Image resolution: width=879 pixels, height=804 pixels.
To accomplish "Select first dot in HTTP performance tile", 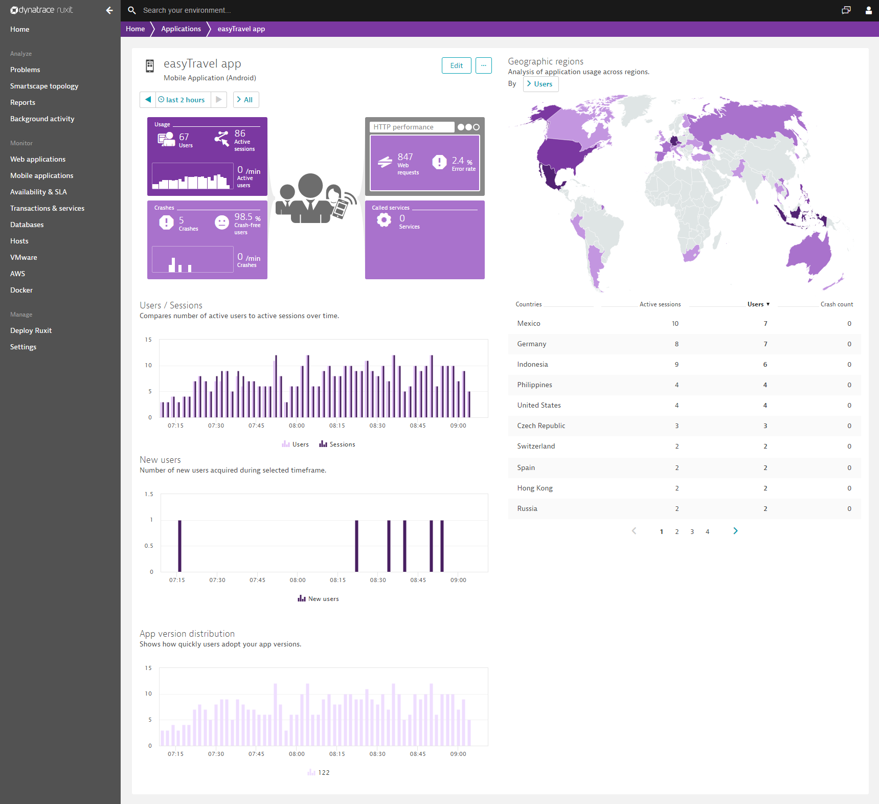I will 461,127.
